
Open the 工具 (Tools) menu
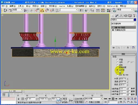point(21,6)
